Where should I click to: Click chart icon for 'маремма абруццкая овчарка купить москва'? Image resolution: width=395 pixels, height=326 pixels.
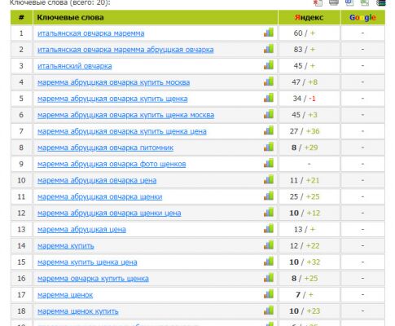tap(269, 81)
